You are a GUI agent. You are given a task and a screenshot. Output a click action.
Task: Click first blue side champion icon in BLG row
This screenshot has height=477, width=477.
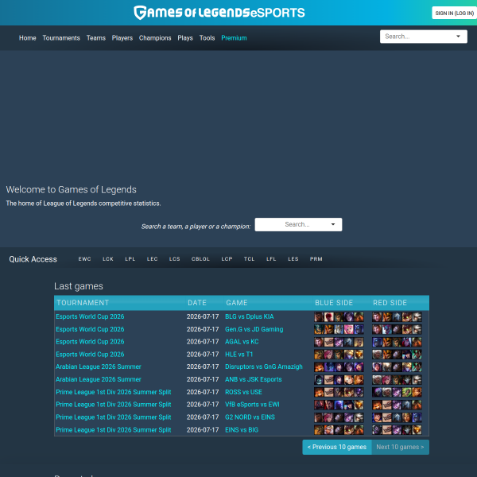[319, 316]
